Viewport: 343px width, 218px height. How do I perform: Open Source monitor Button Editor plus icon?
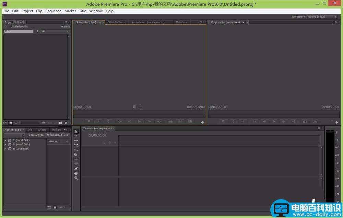(x=202, y=122)
